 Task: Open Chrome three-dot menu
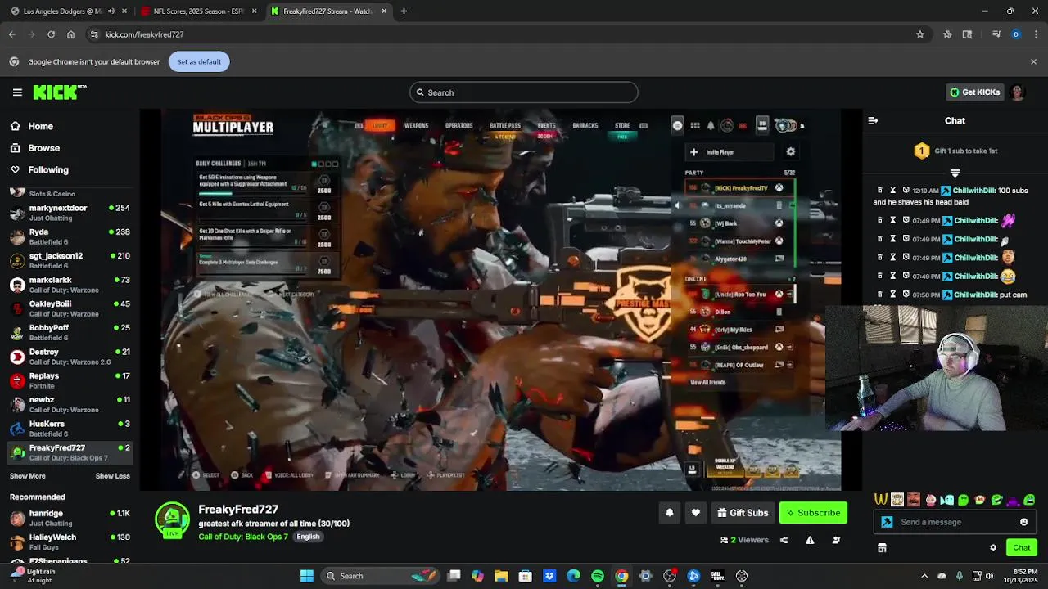click(1037, 34)
